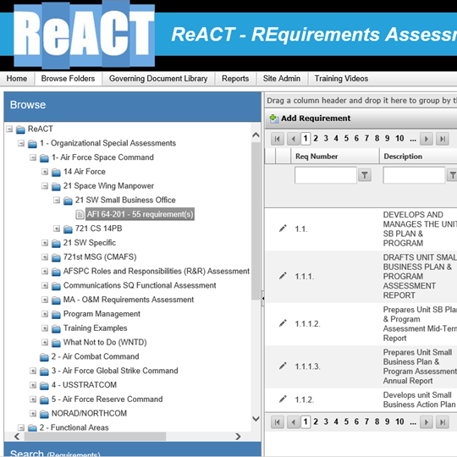Click the green plus Add Requirement icon
This screenshot has width=457, height=457.
click(273, 118)
